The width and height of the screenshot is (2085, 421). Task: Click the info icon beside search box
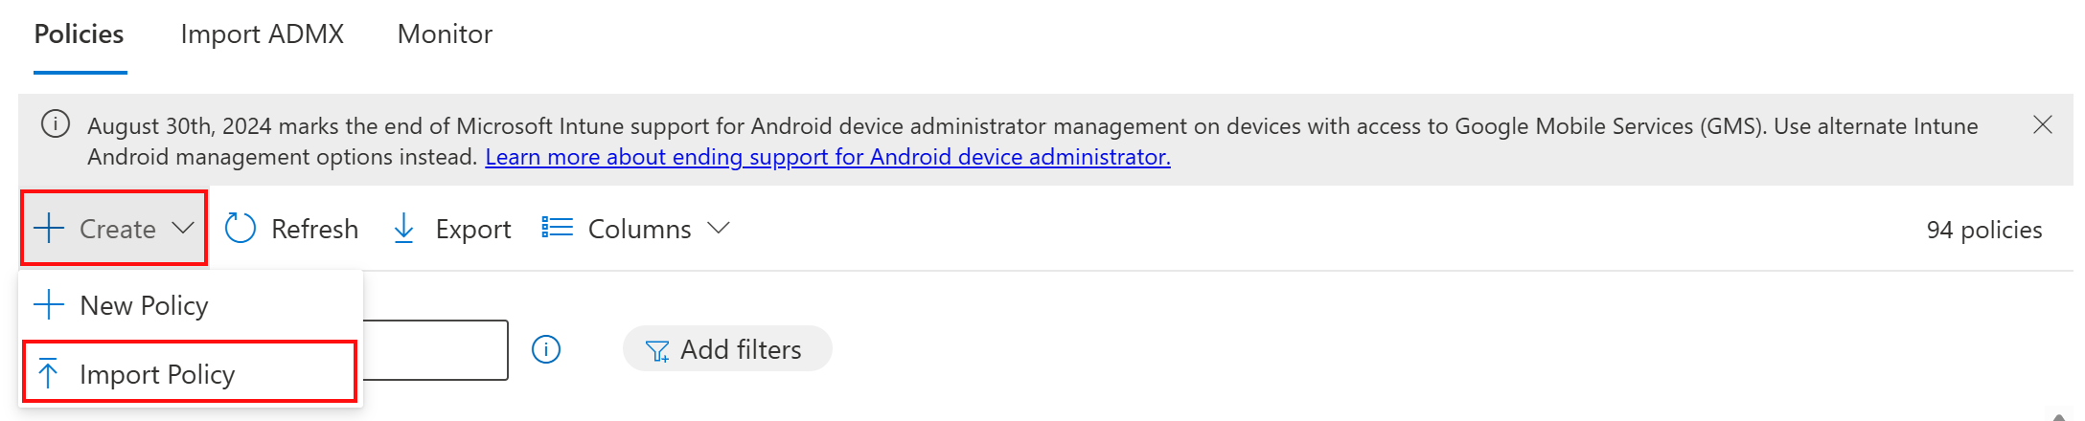[x=546, y=349]
